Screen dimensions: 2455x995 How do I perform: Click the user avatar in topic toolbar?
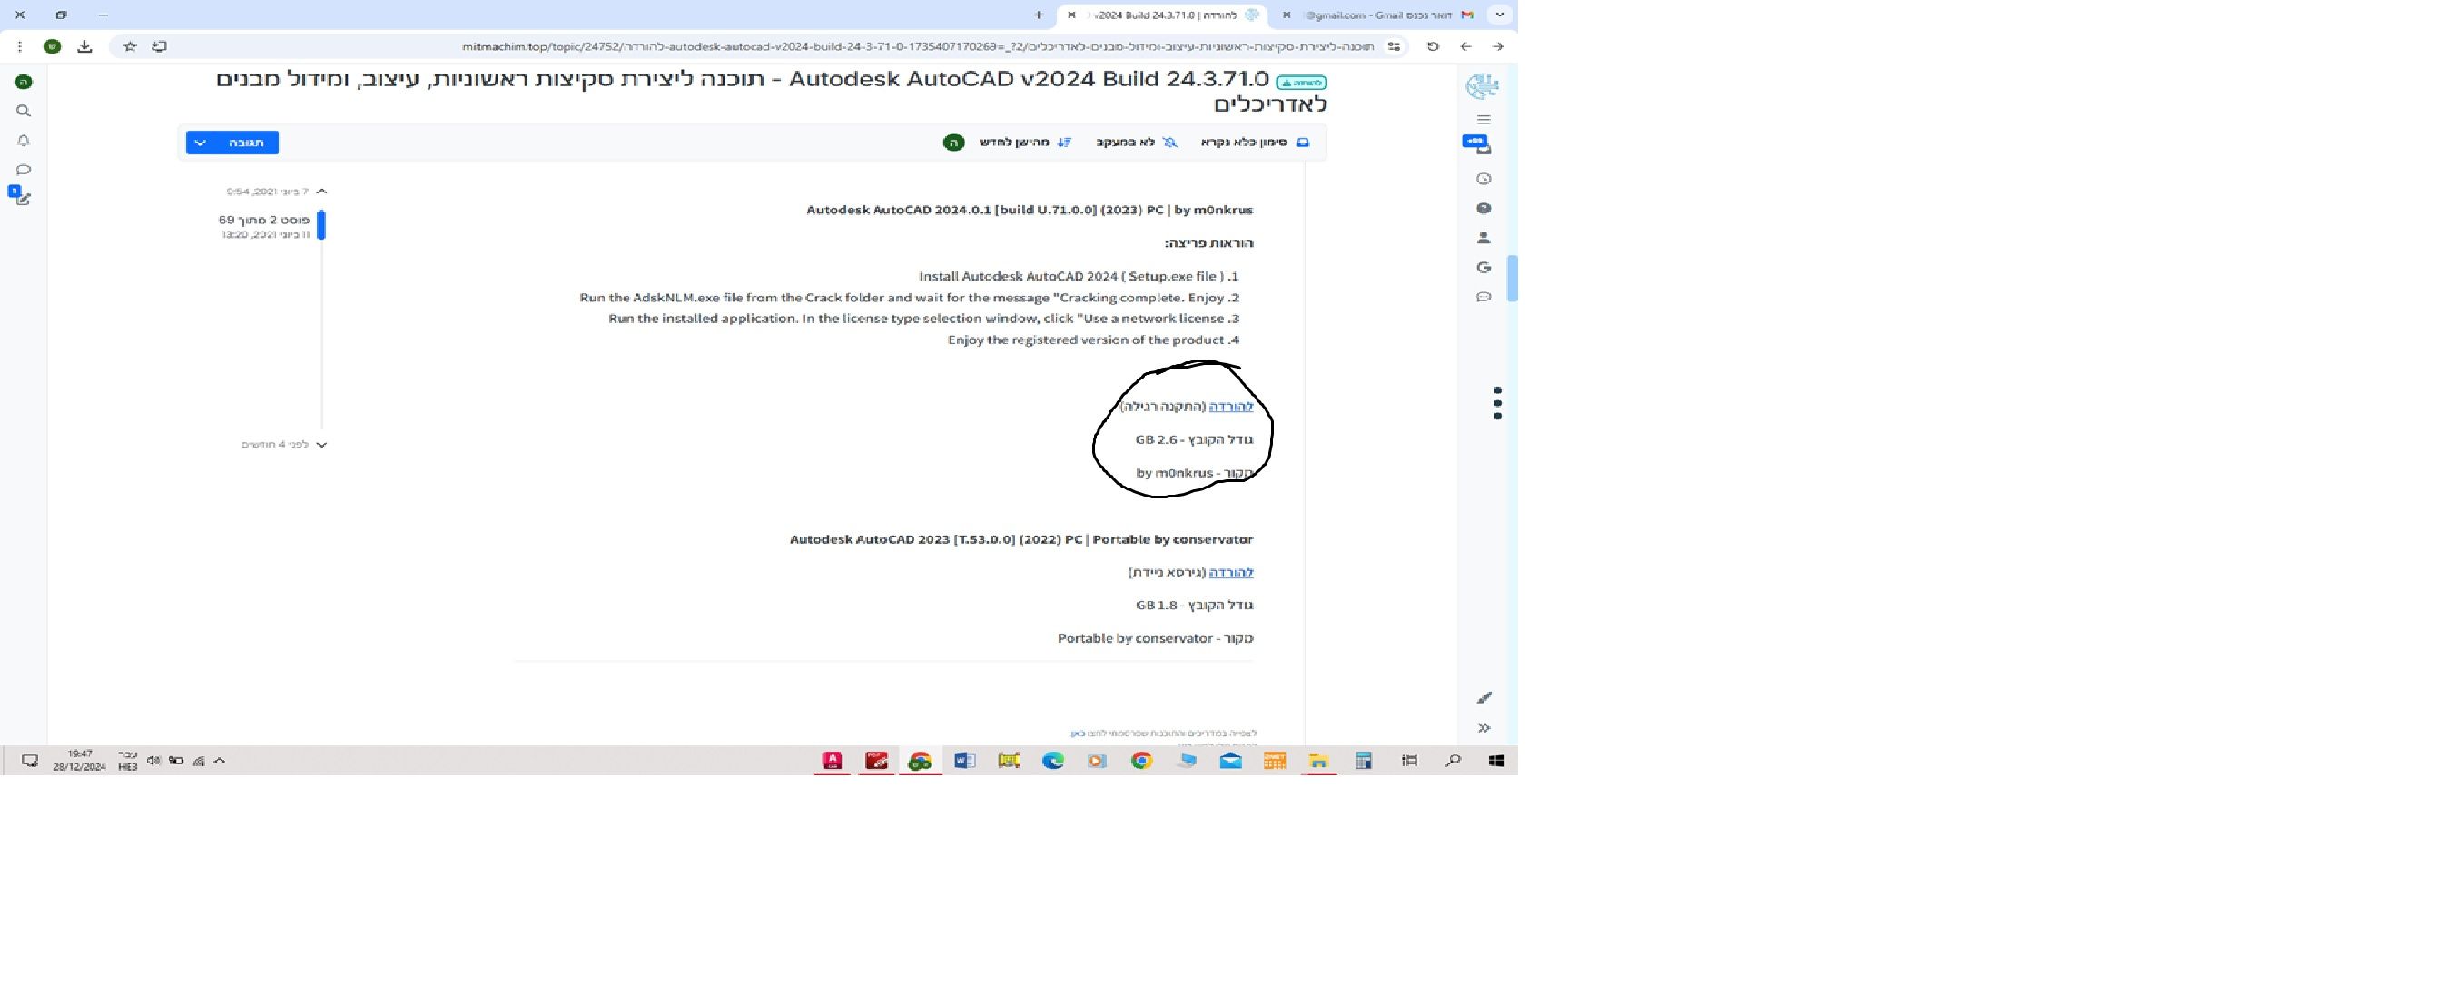tap(953, 142)
